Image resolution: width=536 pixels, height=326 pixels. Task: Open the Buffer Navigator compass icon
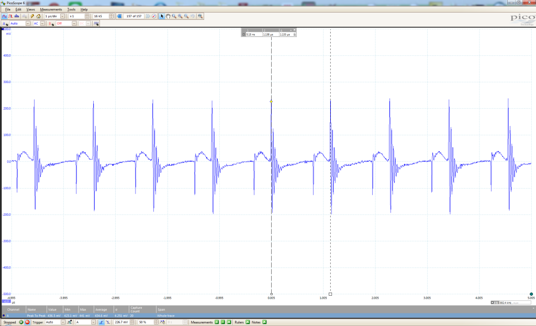(154, 16)
